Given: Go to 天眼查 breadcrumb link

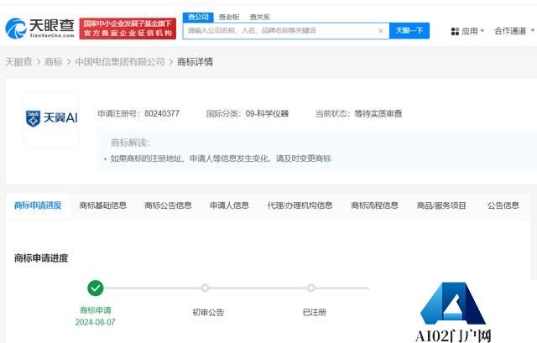Looking at the screenshot, I should tap(18, 62).
